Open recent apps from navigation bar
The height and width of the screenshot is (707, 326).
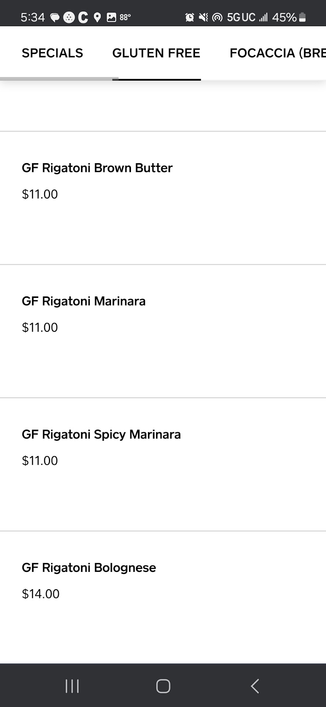click(x=72, y=686)
